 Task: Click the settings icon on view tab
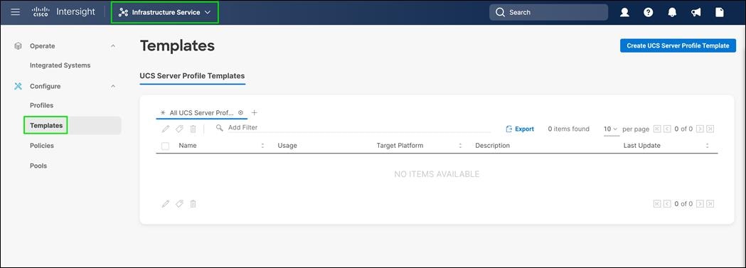tap(241, 112)
